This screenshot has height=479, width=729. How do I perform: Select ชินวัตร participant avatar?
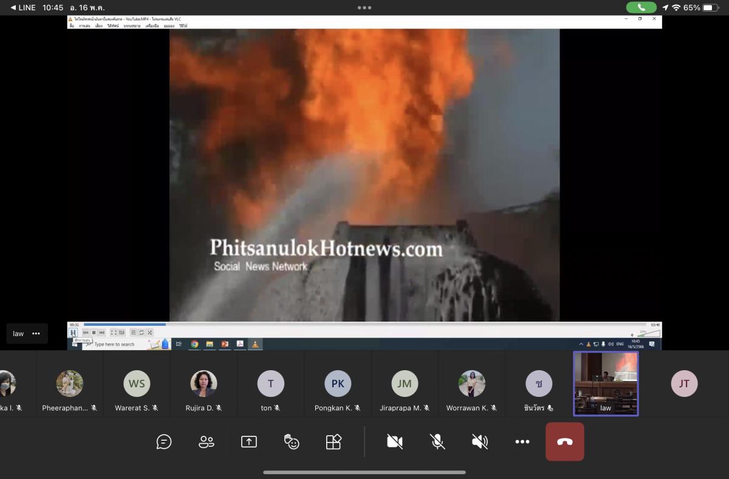pyautogui.click(x=539, y=384)
